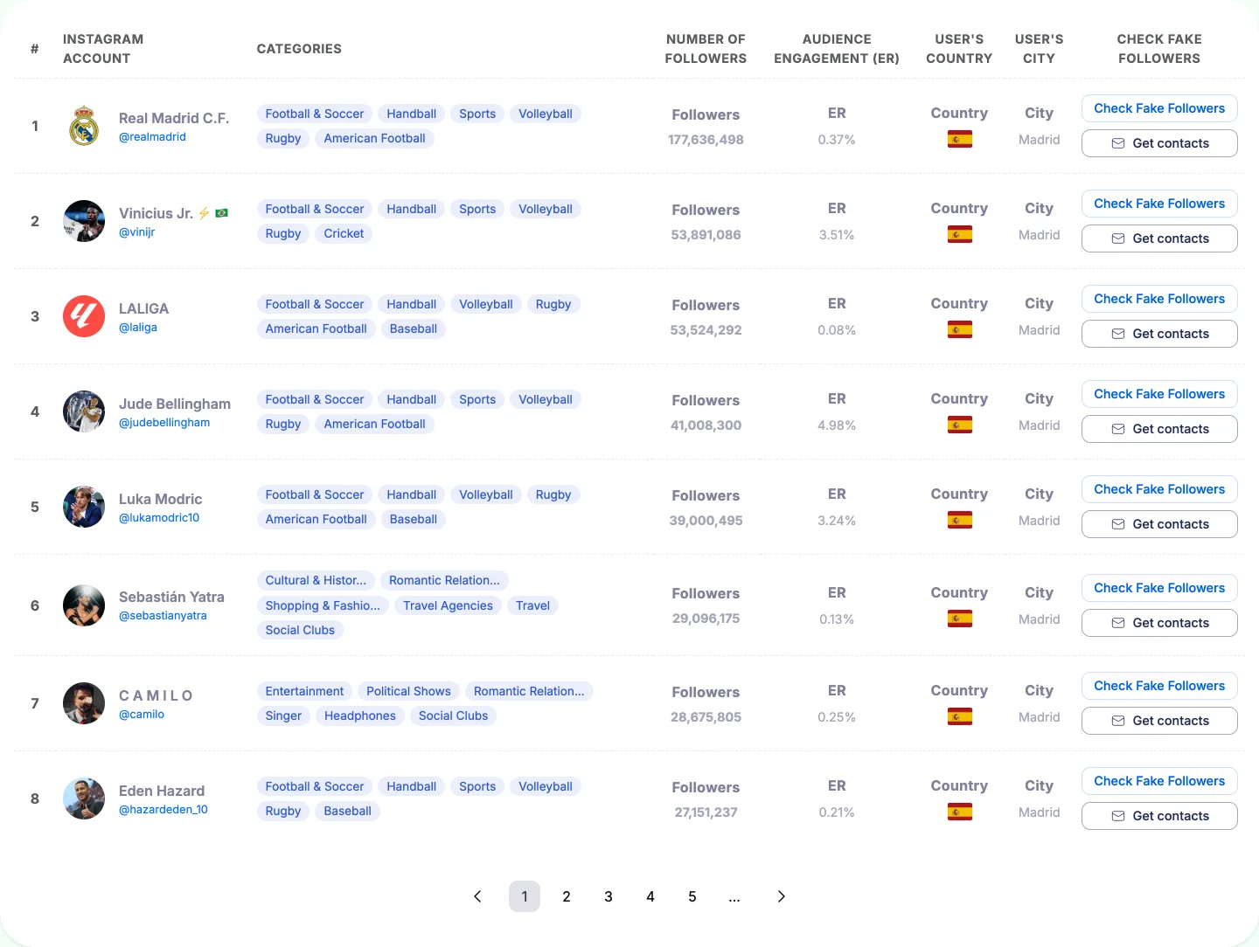Click Number of Followers column header

[x=706, y=49]
